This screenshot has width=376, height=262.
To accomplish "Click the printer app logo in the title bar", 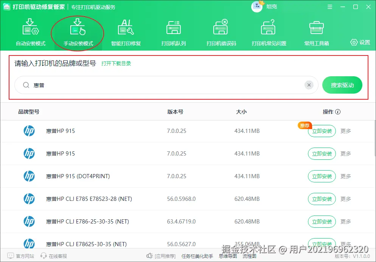I will click(x=6, y=7).
